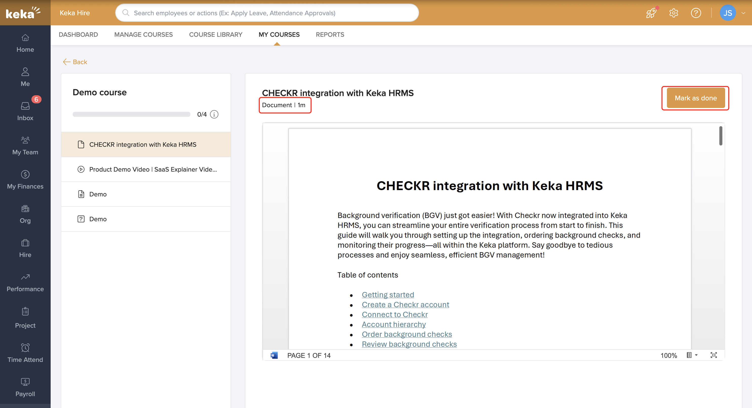The width and height of the screenshot is (752, 408).
Task: Click the employee search field
Action: (267, 13)
